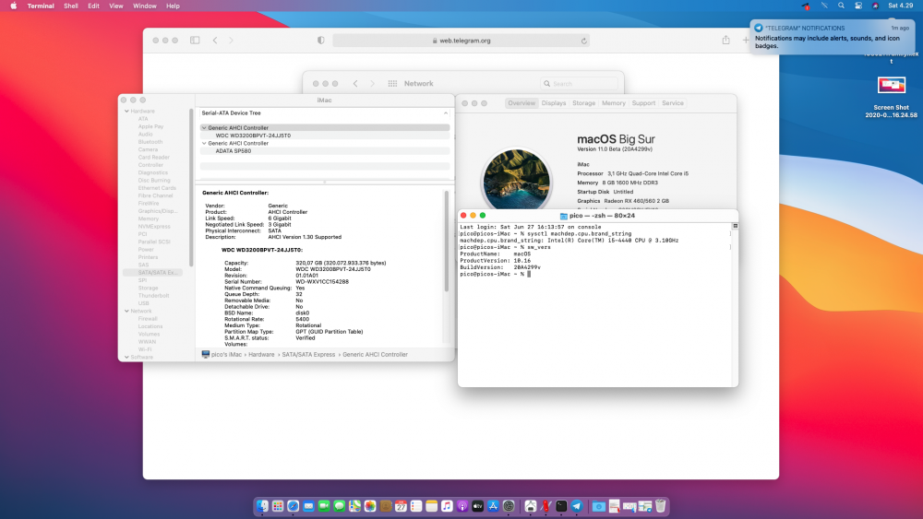Image resolution: width=923 pixels, height=519 pixels.
Task: Collapse the Serial-ATA Device Tree header
Action: 446,112
